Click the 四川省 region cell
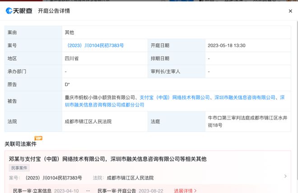Image resolution: width=298 pixels, height=193 pixels. pos(105,59)
